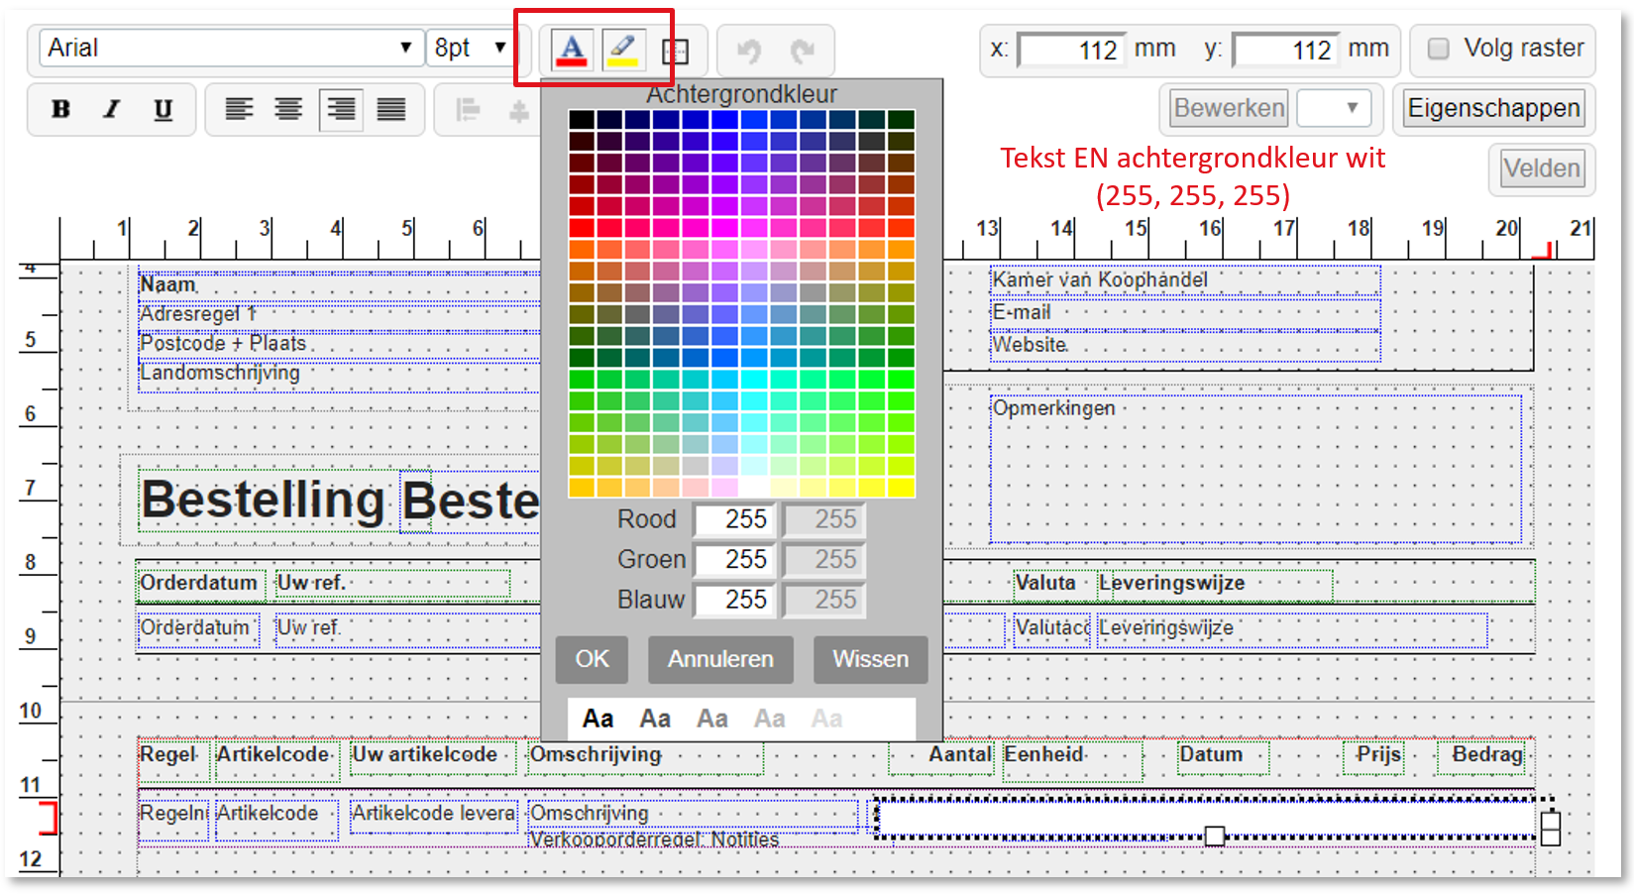Pick the black swatch in color grid

point(582,119)
